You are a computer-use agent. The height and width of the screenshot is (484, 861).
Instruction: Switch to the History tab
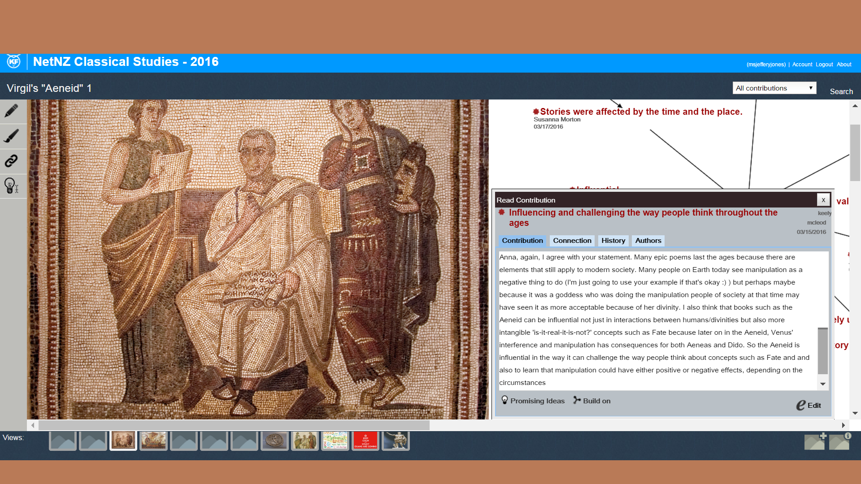(x=613, y=241)
